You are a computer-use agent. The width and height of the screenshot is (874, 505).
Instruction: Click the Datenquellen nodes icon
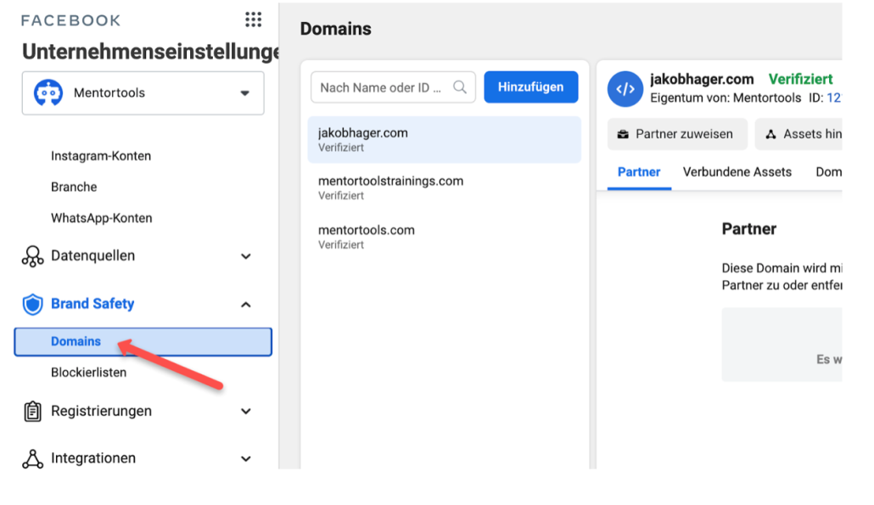32,255
